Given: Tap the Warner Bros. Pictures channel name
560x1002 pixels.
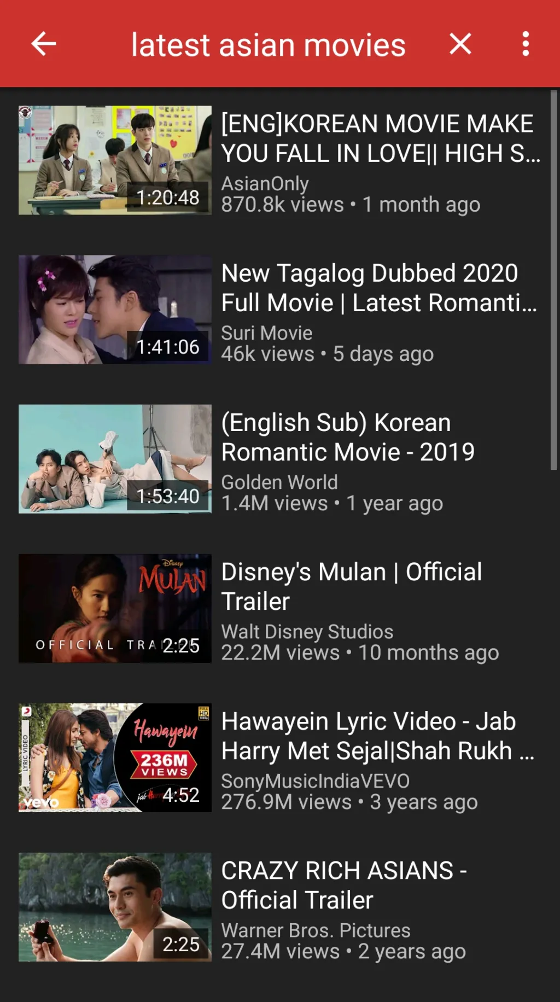Looking at the screenshot, I should point(316,930).
